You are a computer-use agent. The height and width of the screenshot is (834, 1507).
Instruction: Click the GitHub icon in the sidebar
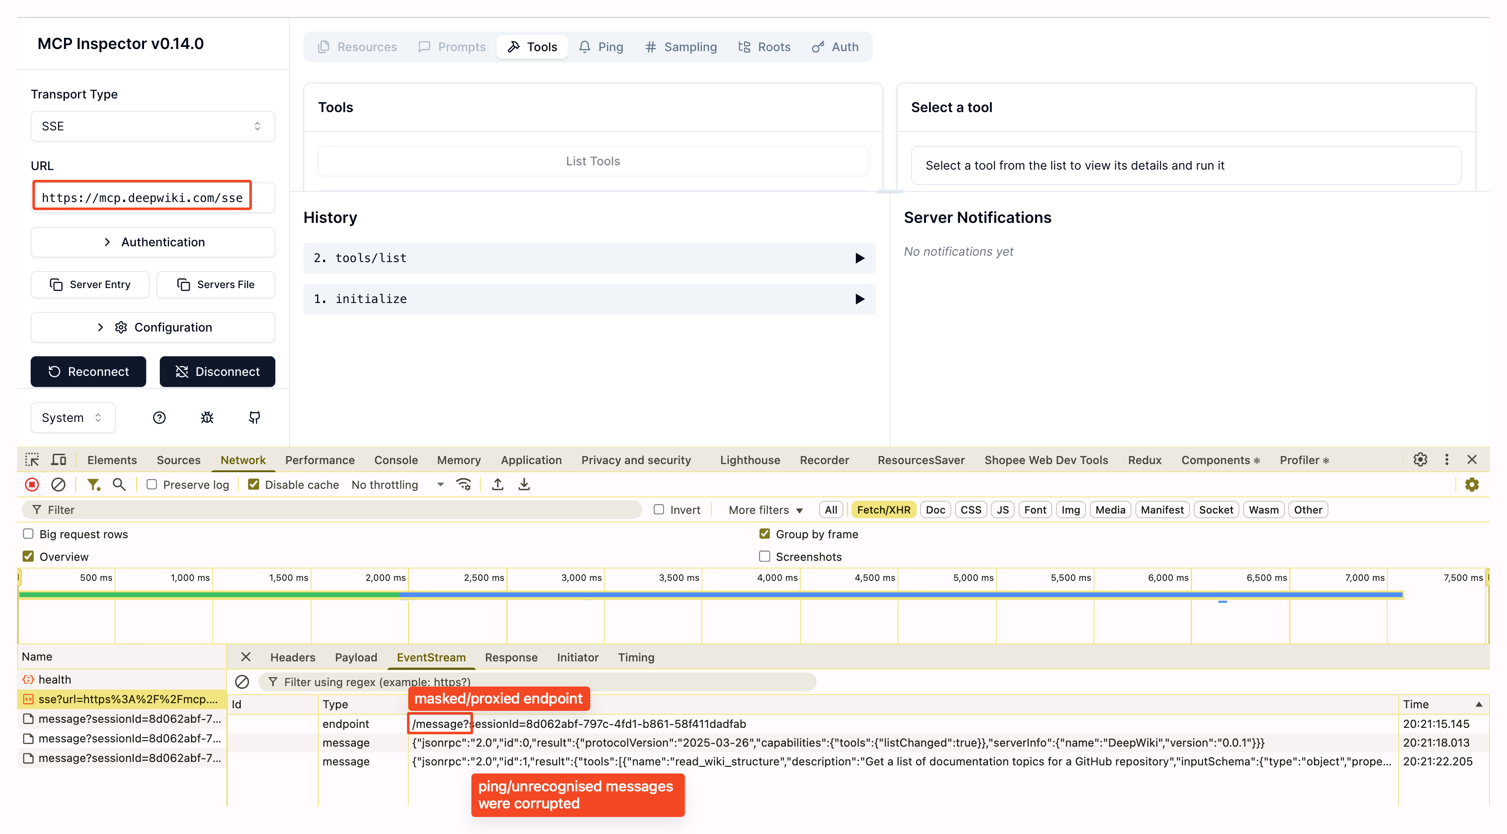(254, 418)
